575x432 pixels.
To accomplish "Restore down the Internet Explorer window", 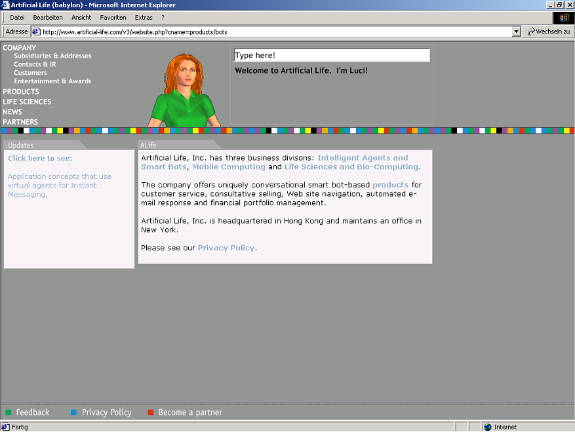I will (x=559, y=5).
